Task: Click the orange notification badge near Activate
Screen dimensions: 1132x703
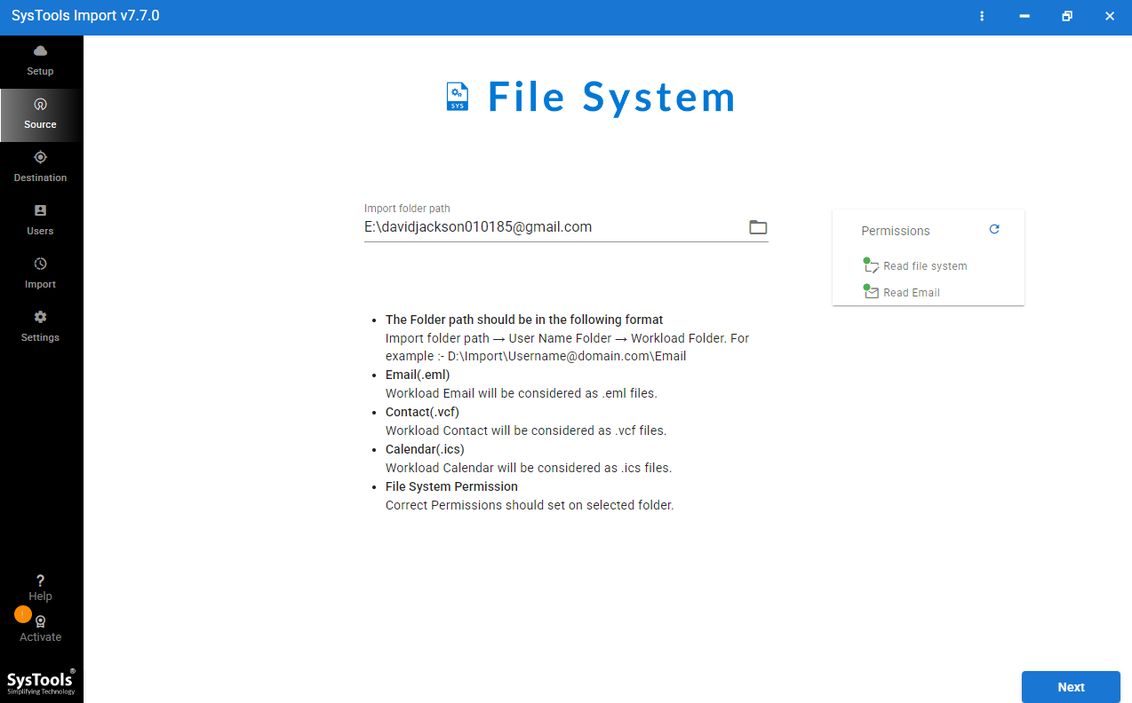Action: (x=22, y=613)
